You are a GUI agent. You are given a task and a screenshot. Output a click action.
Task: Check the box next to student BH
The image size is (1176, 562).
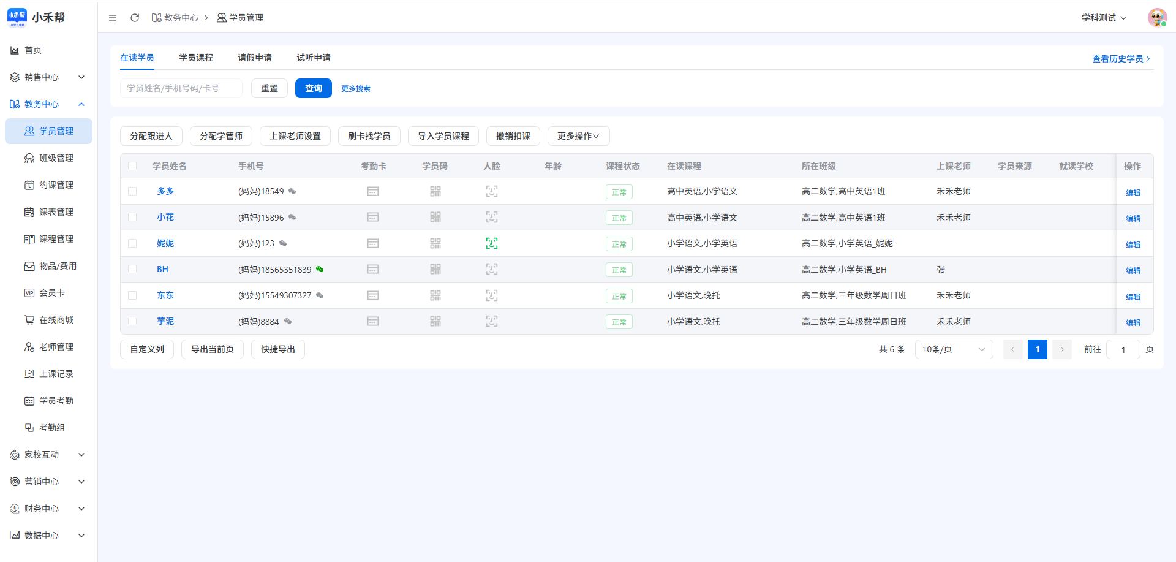(132, 269)
